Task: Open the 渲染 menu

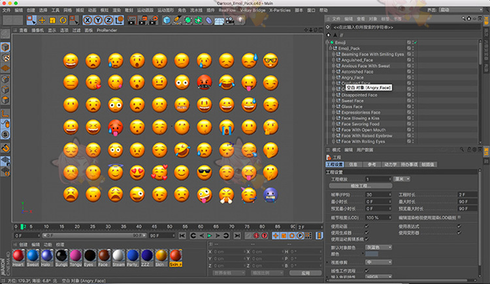Action: [116, 10]
